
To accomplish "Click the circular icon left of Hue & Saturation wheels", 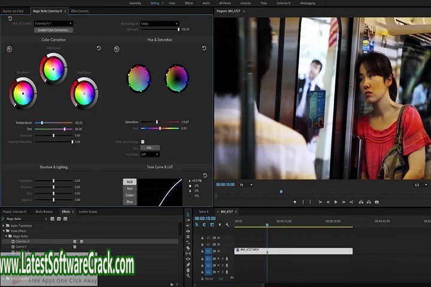I will pos(117,49).
